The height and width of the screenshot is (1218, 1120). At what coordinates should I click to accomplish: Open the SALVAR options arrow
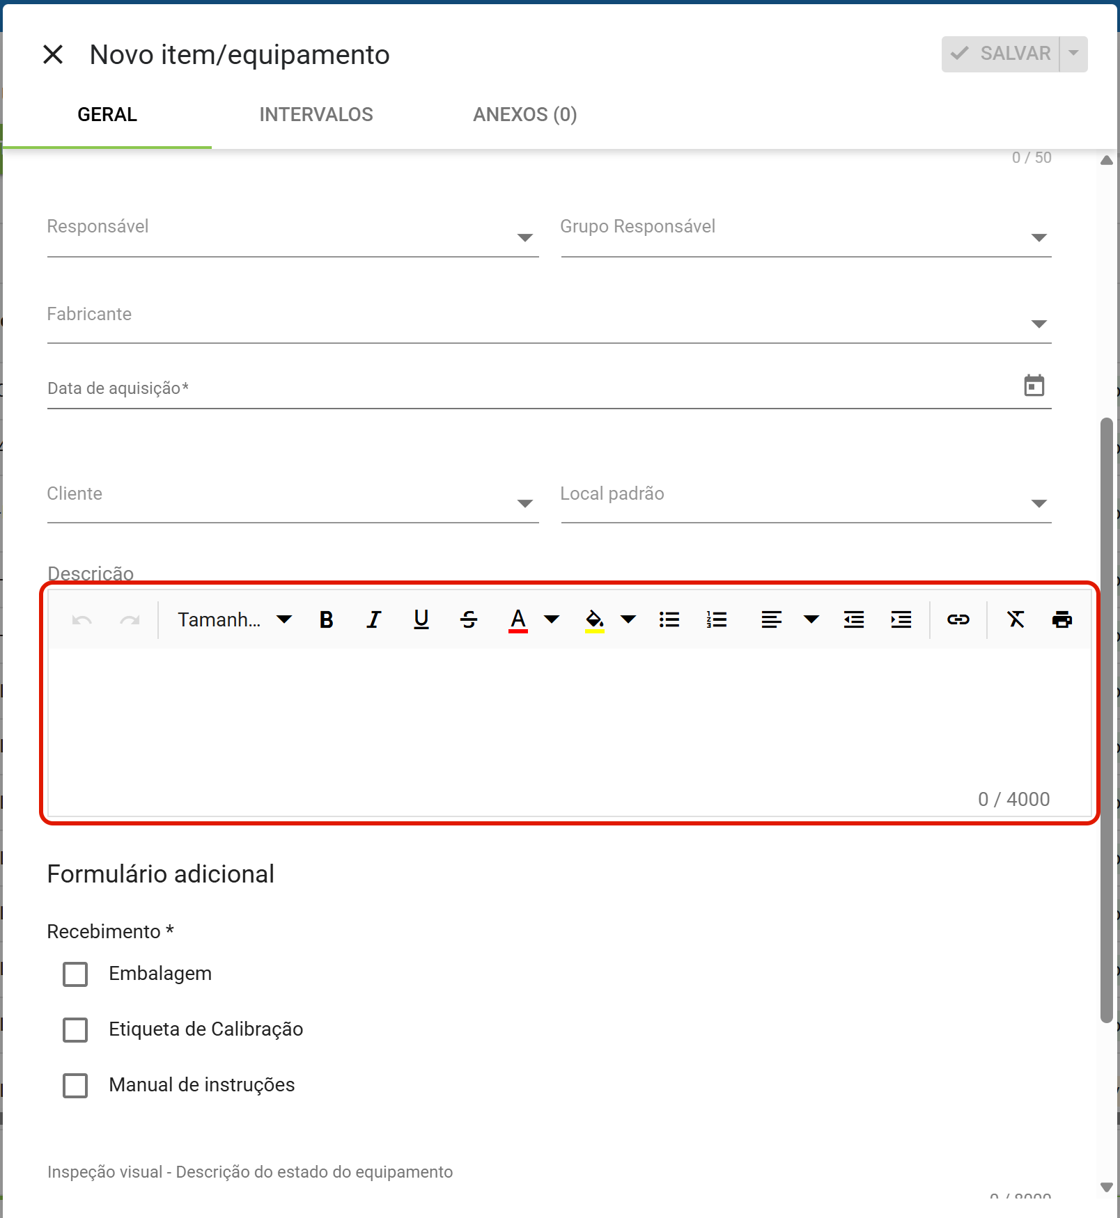tap(1073, 54)
